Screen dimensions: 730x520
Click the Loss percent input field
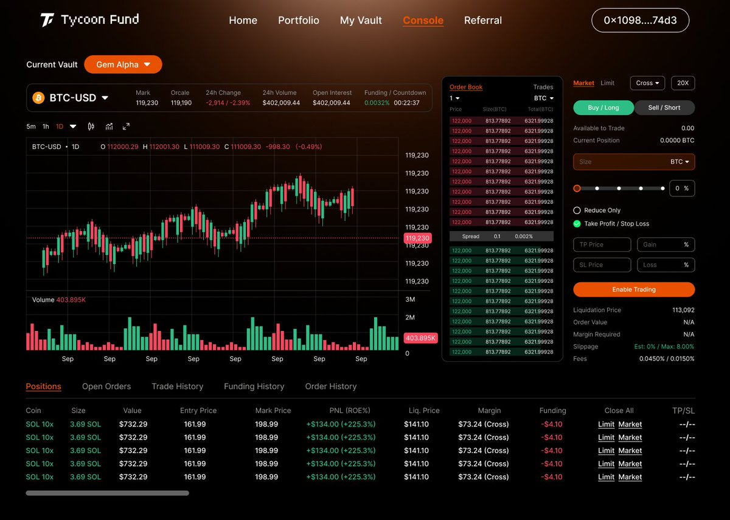(666, 265)
